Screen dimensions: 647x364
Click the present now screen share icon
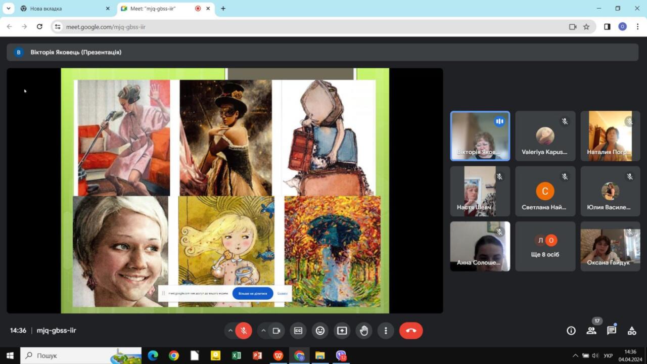tap(342, 331)
